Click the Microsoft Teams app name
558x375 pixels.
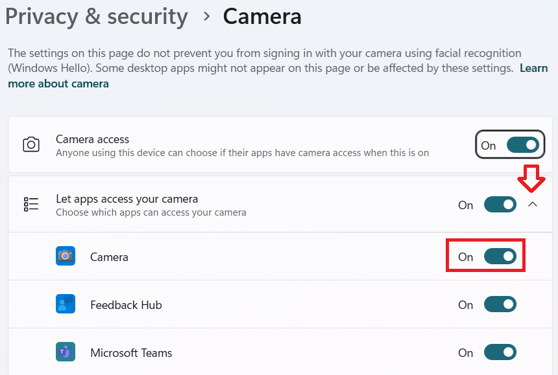pyautogui.click(x=131, y=353)
